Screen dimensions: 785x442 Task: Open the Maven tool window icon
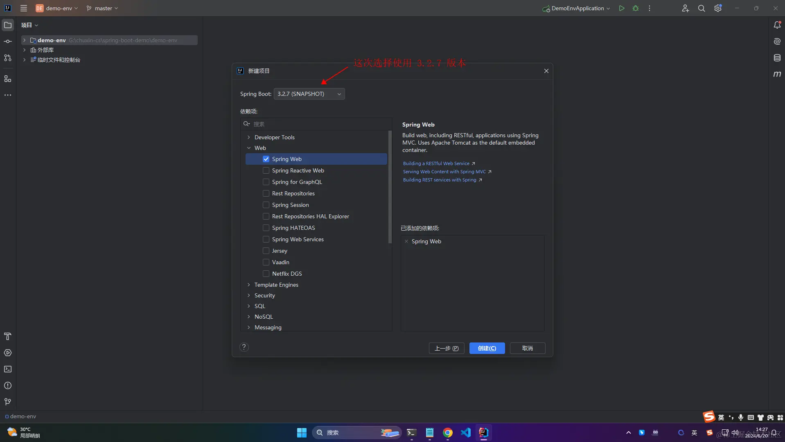(x=777, y=74)
